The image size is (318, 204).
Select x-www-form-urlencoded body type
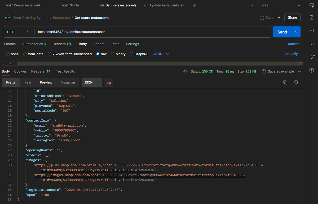tap(70, 54)
